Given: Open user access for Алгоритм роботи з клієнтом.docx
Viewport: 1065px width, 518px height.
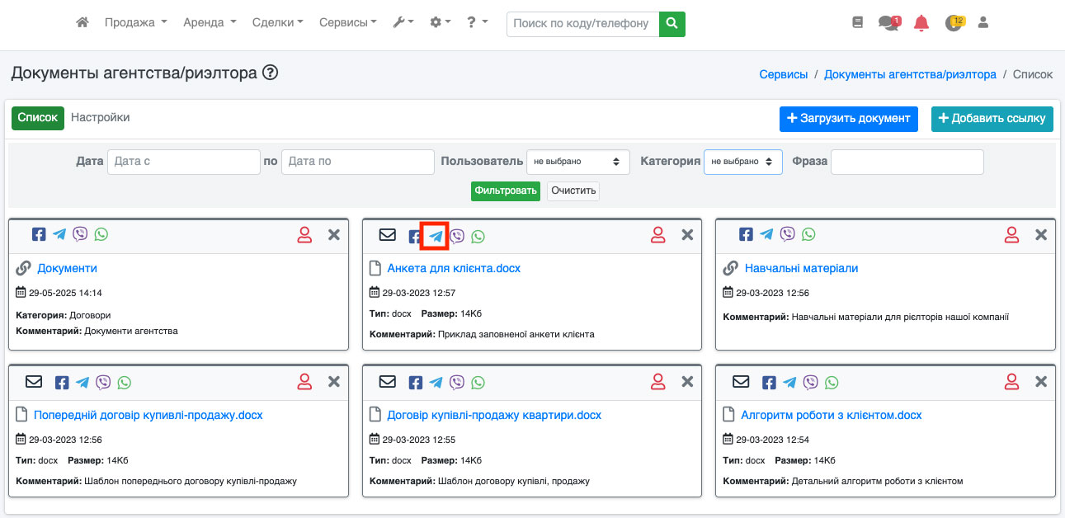Looking at the screenshot, I should click(x=1011, y=382).
